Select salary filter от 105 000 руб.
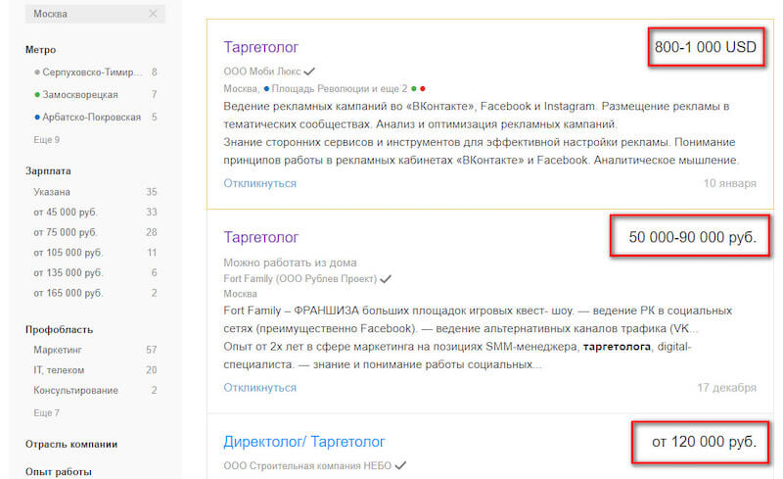The image size is (783, 479). [x=68, y=253]
